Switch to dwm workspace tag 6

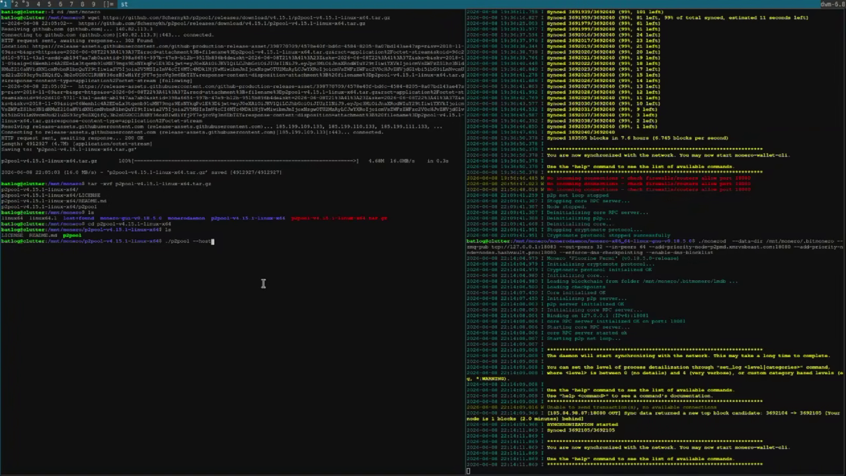pyautogui.click(x=60, y=4)
